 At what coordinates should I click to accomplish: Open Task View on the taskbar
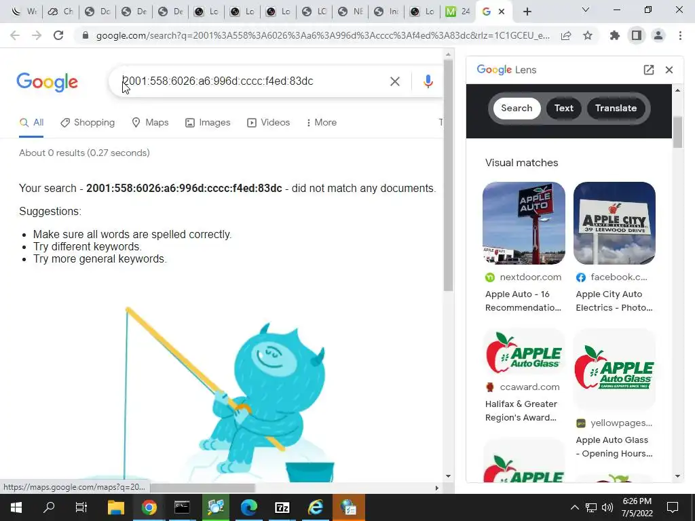pos(81,507)
